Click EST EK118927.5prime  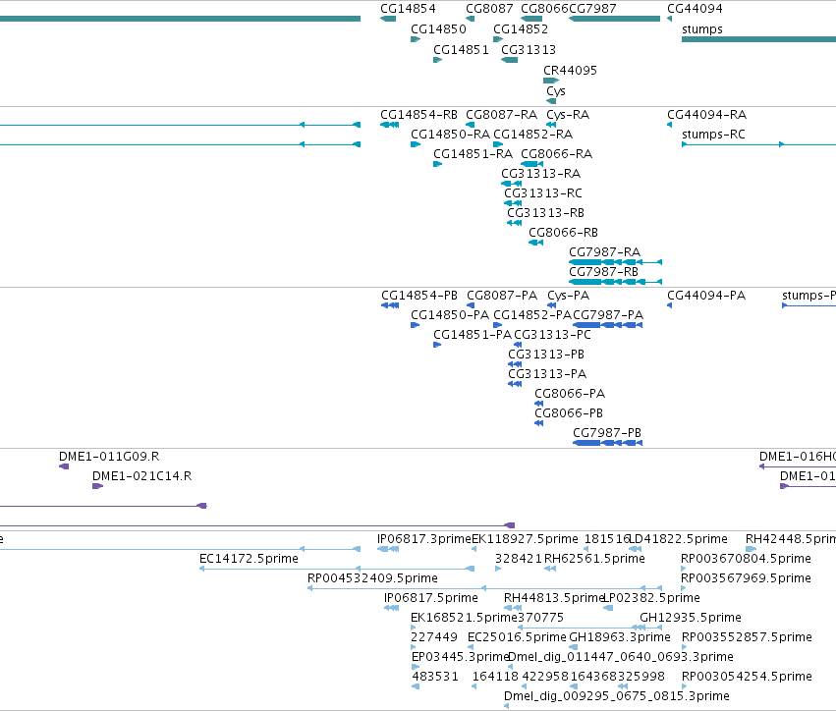pyautogui.click(x=525, y=539)
